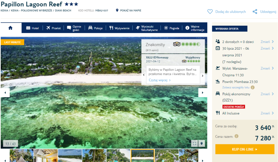
Task: Click the LAST MINUTE badge
Action: click(x=12, y=42)
